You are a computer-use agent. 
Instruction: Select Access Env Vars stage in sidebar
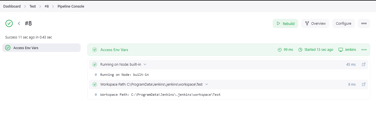[x=41, y=48]
